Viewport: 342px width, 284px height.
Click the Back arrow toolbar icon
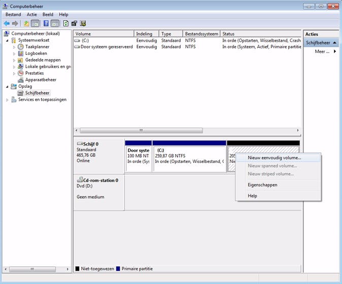[7, 23]
